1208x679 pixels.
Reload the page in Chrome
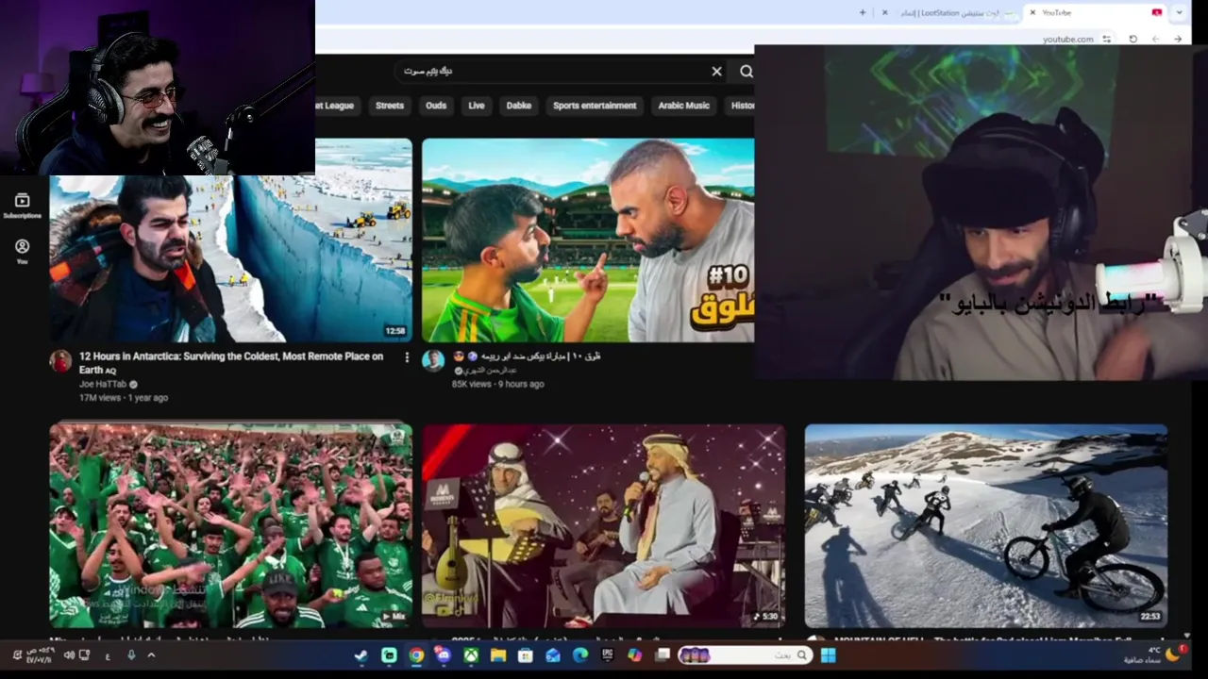1132,39
